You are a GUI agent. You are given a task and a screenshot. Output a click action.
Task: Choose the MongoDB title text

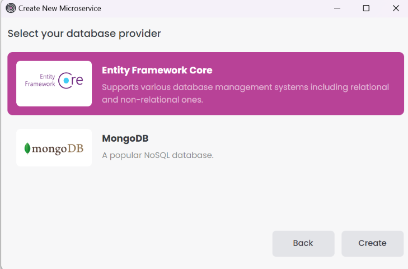click(x=125, y=138)
